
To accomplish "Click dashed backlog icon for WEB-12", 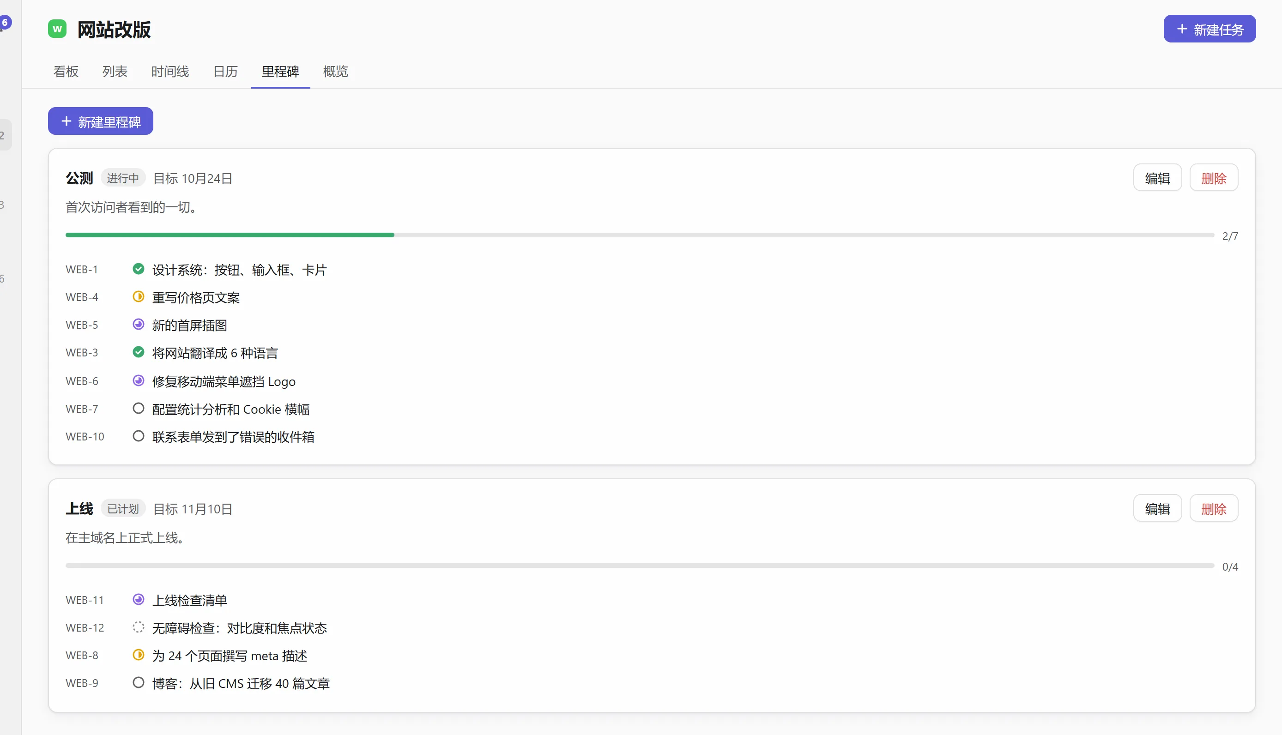I will 139,627.
